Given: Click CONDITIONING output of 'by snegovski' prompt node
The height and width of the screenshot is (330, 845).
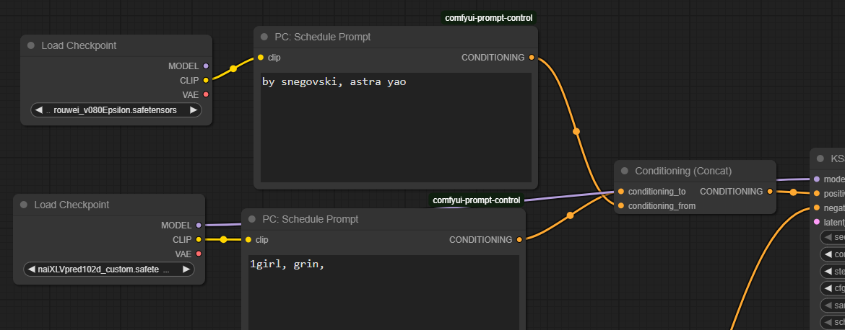Looking at the screenshot, I should pos(532,58).
